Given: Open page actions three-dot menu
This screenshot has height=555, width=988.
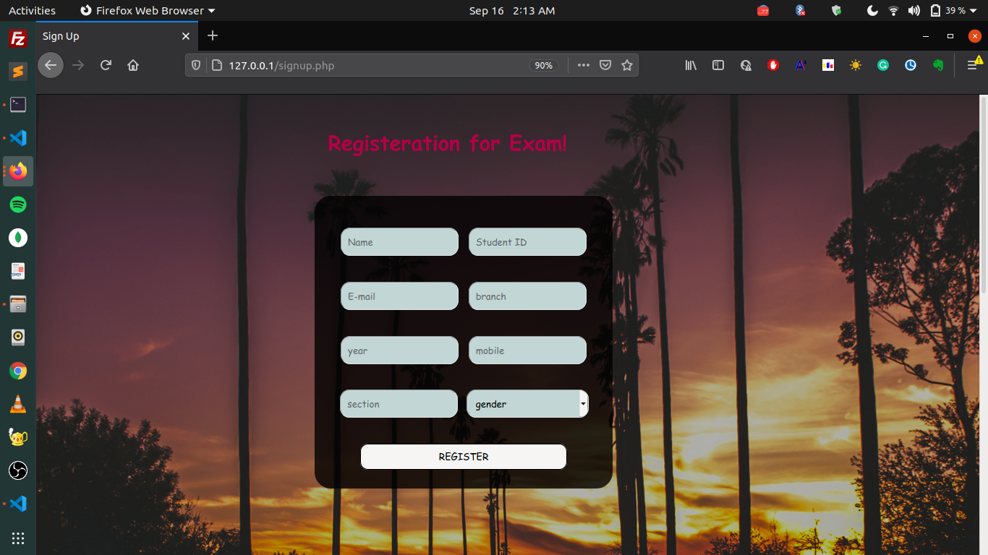Looking at the screenshot, I should click(x=584, y=65).
